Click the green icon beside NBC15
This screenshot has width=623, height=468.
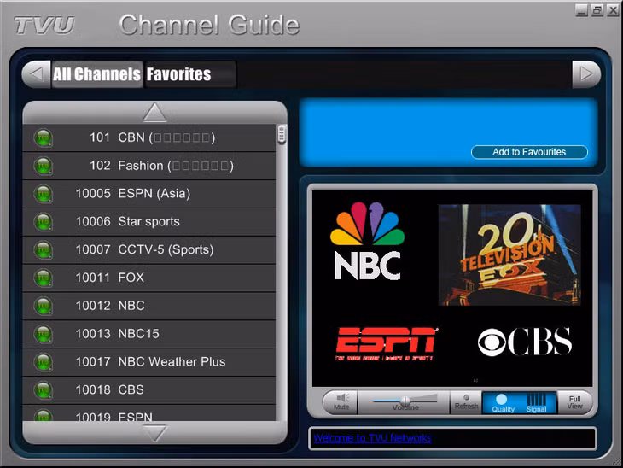point(44,334)
